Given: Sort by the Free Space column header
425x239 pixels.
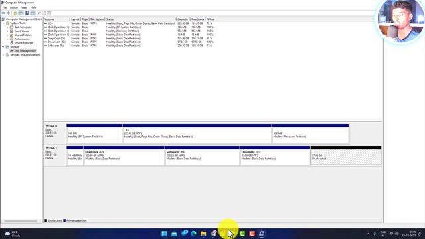Looking at the screenshot, I should [x=197, y=19].
